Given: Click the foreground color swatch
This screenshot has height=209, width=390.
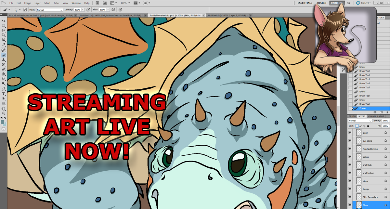Looking at the screenshot, I should tap(3, 122).
